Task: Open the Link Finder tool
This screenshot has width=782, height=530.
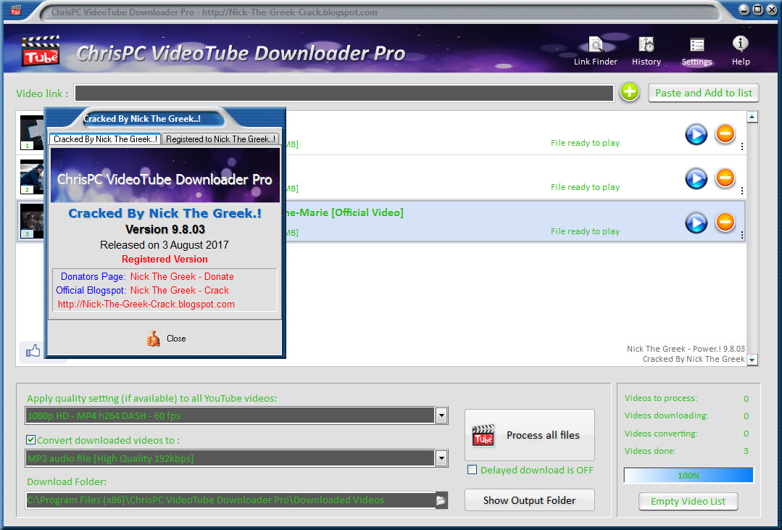Action: (595, 51)
